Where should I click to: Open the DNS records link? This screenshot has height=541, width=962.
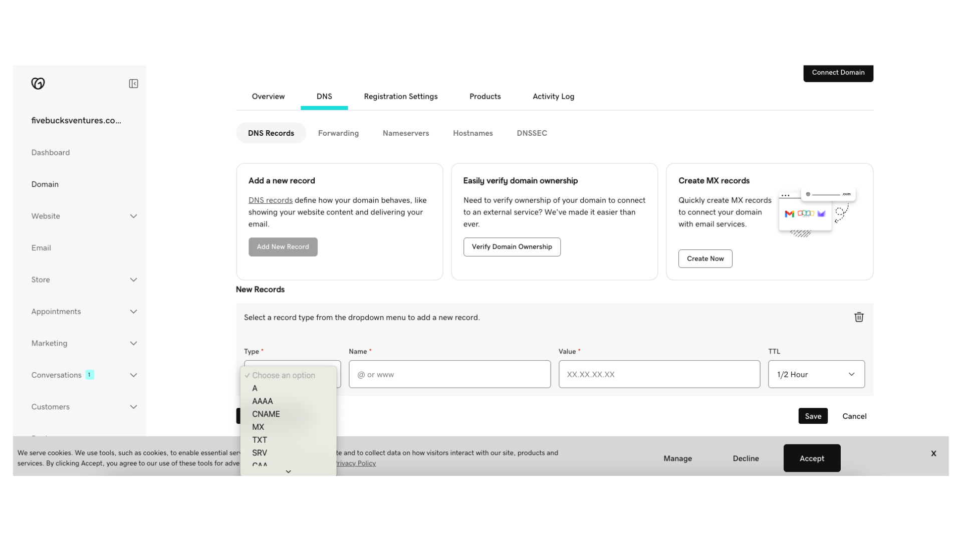[270, 200]
